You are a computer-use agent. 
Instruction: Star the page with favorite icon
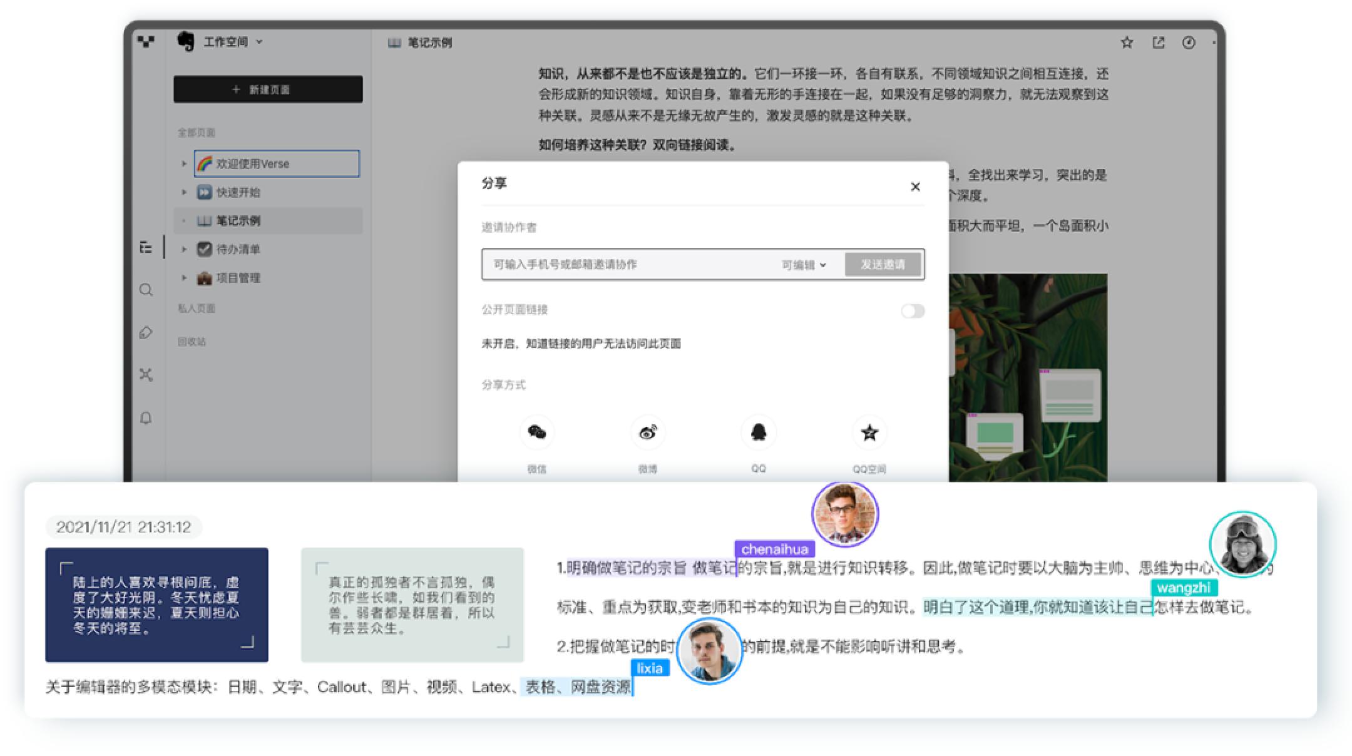click(x=1127, y=43)
